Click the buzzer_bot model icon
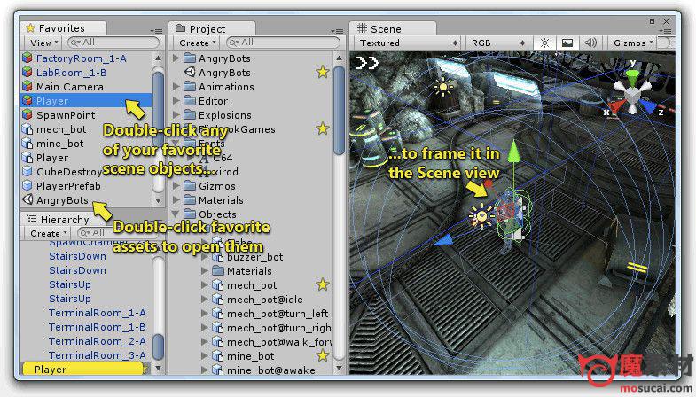Viewport: 696px width, 397px height. [218, 257]
